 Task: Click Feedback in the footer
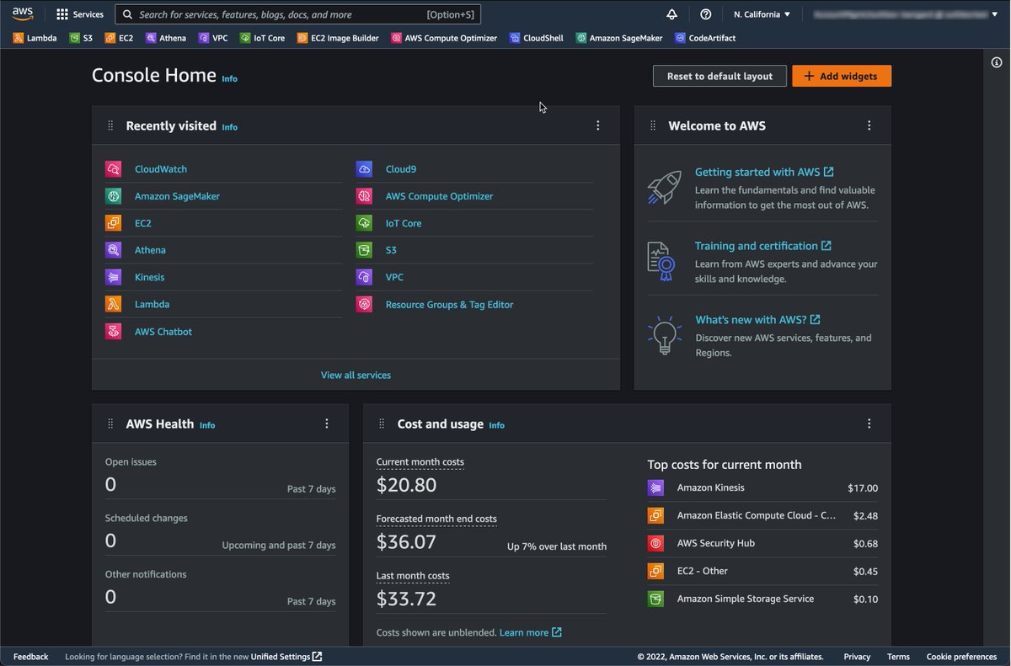(x=31, y=657)
